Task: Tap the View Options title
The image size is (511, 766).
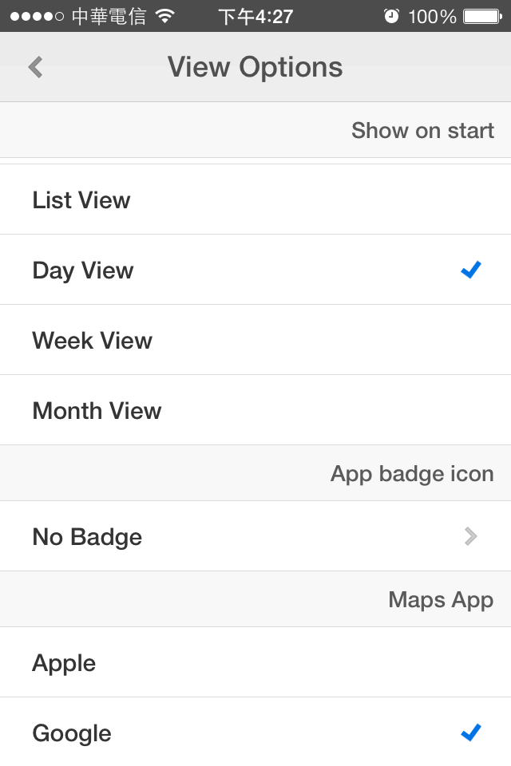Action: pyautogui.click(x=255, y=67)
